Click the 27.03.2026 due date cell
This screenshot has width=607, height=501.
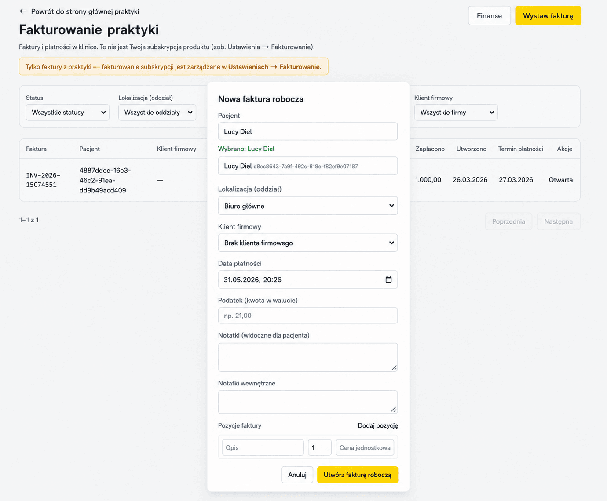pos(516,180)
